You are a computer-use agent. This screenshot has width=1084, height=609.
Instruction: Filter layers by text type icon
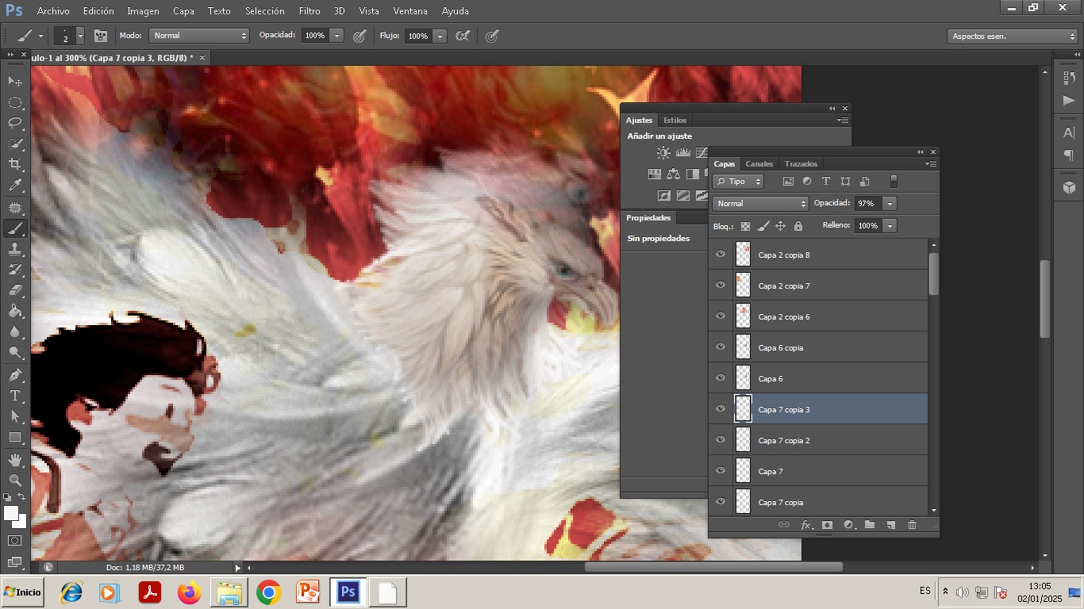[826, 182]
